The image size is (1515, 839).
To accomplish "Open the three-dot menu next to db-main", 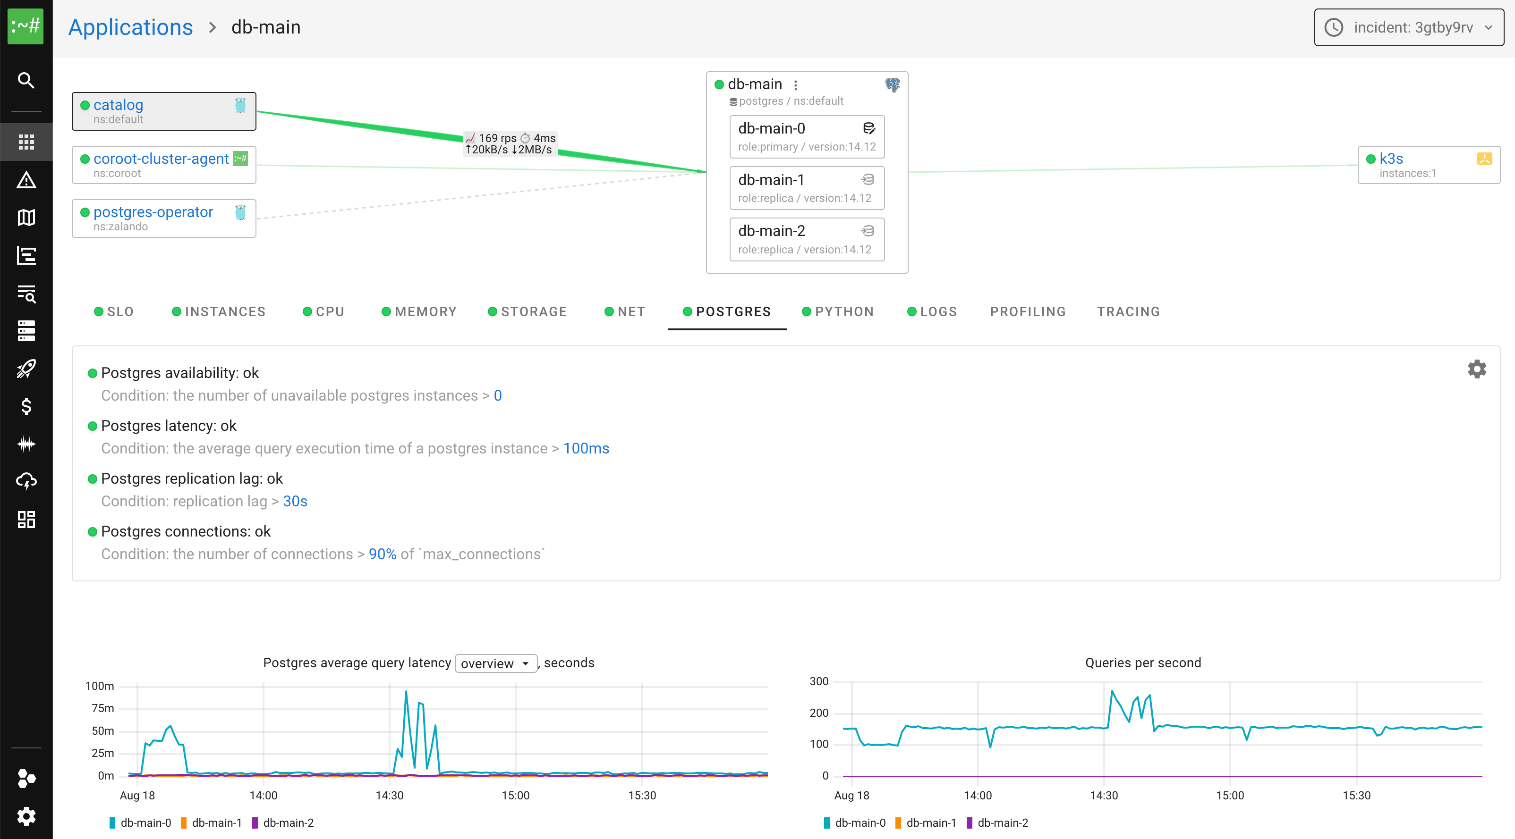I will point(796,84).
